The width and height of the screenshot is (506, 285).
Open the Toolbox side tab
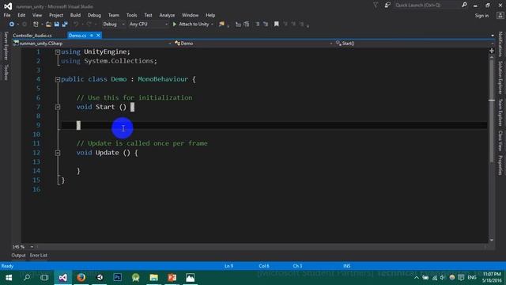[6, 72]
